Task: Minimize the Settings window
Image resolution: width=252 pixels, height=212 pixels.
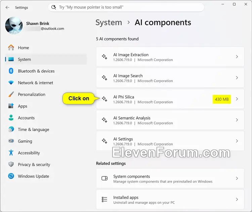Action: coord(222,4)
